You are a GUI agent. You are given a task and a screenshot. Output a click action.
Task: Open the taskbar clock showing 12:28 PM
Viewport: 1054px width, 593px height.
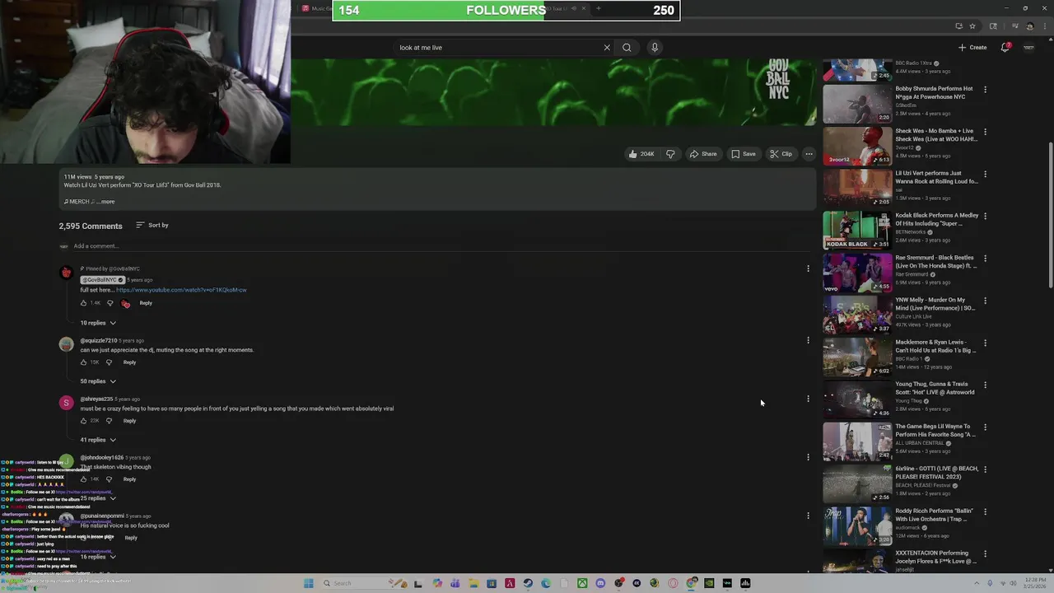click(x=1034, y=583)
